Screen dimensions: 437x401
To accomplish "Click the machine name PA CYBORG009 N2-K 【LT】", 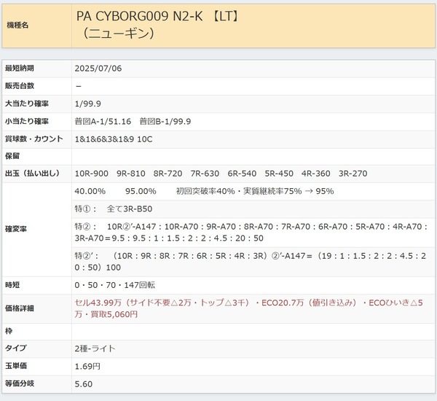I will pos(158,17).
